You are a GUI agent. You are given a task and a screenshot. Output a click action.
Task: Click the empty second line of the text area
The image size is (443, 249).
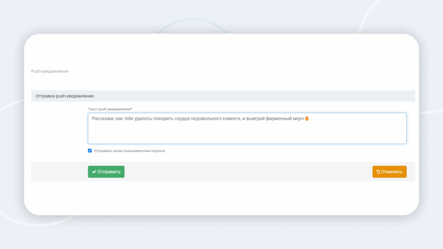[247, 127]
